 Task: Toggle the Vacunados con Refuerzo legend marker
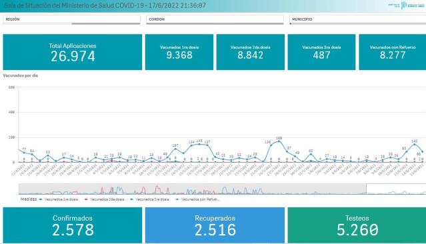point(177,199)
